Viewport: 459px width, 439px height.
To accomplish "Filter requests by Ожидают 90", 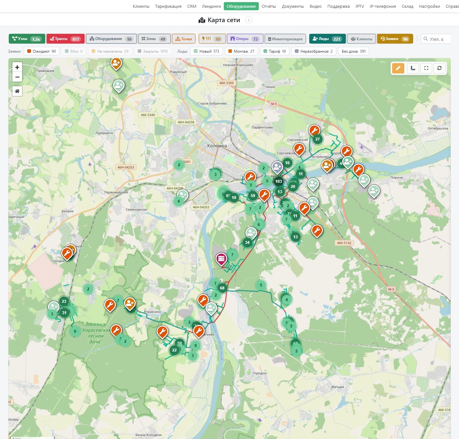I will coord(42,51).
